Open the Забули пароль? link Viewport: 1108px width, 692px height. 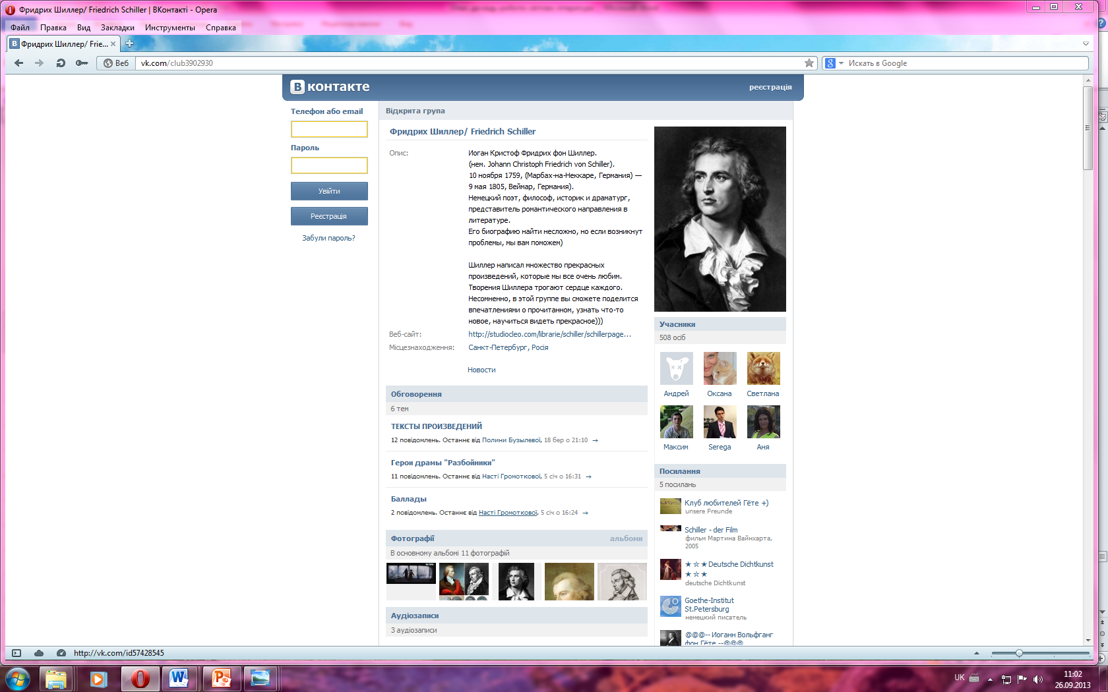coord(328,238)
